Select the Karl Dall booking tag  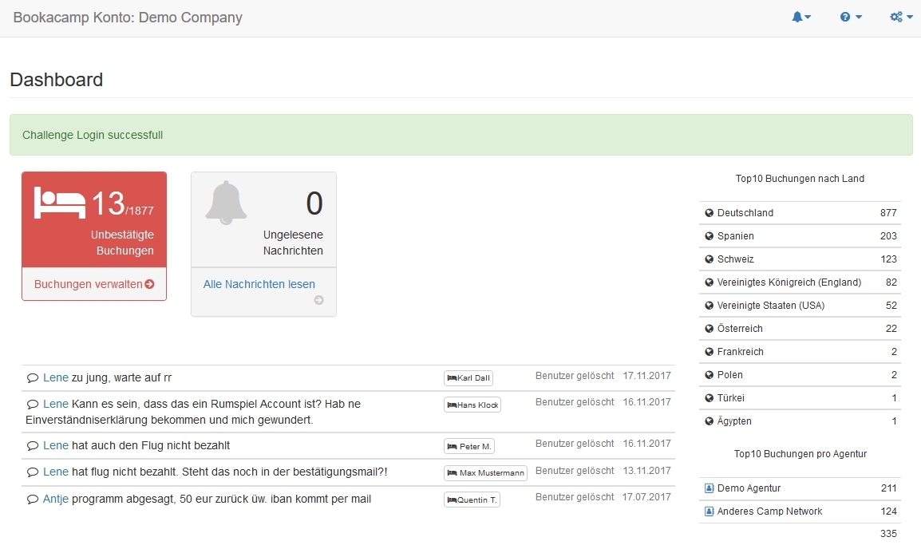click(x=468, y=378)
